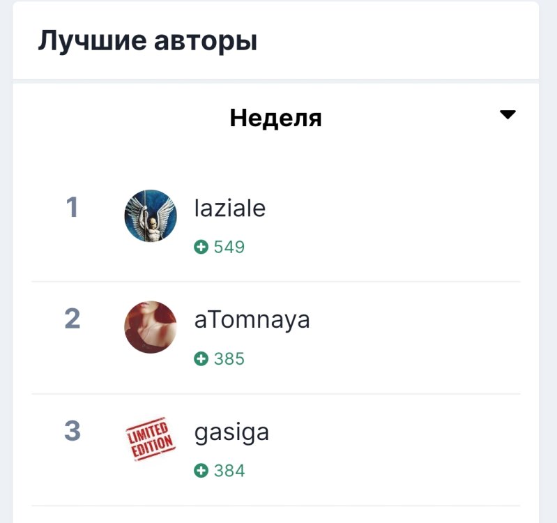The width and height of the screenshot is (557, 523).
Task: Expand the period dropdown arrow
Action: (x=508, y=115)
